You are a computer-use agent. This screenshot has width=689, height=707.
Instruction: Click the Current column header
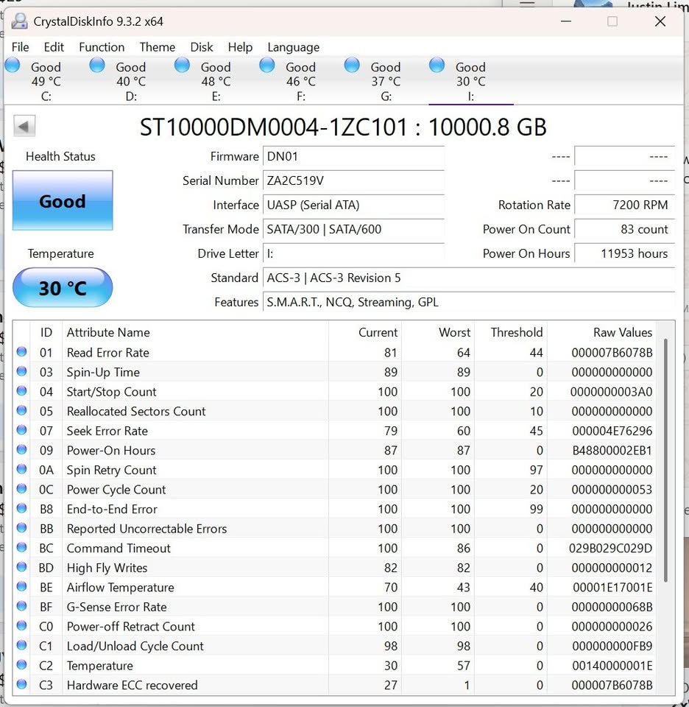tap(378, 332)
